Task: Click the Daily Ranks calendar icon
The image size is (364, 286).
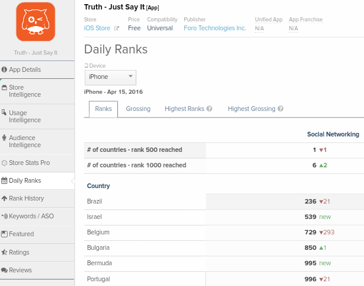Action: pyautogui.click(x=4, y=180)
